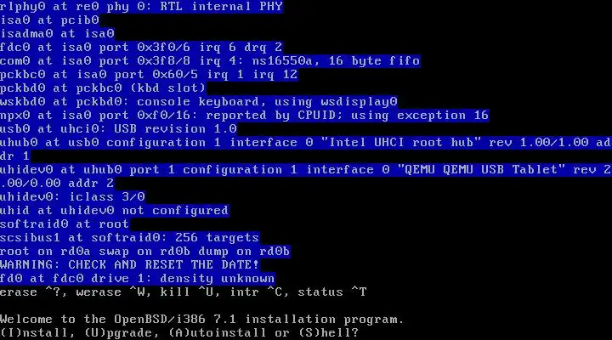This screenshot has height=340, width=612.
Task: Click the erase ^?, werase ^W line
Action: [x=183, y=292]
